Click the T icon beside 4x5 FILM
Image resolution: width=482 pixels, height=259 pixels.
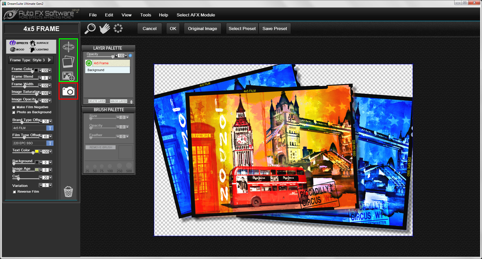point(50,128)
